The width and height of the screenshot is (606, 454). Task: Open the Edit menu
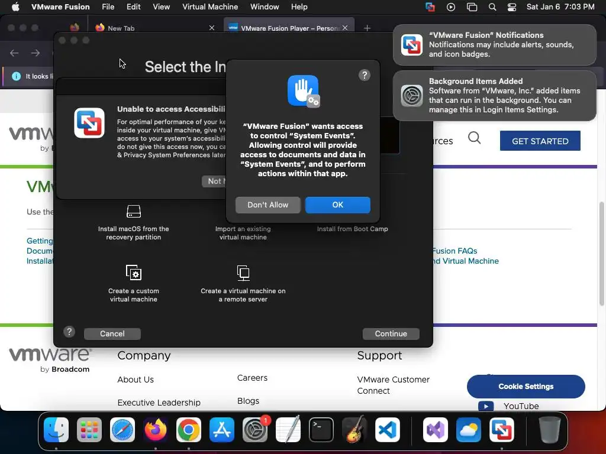[x=133, y=7]
